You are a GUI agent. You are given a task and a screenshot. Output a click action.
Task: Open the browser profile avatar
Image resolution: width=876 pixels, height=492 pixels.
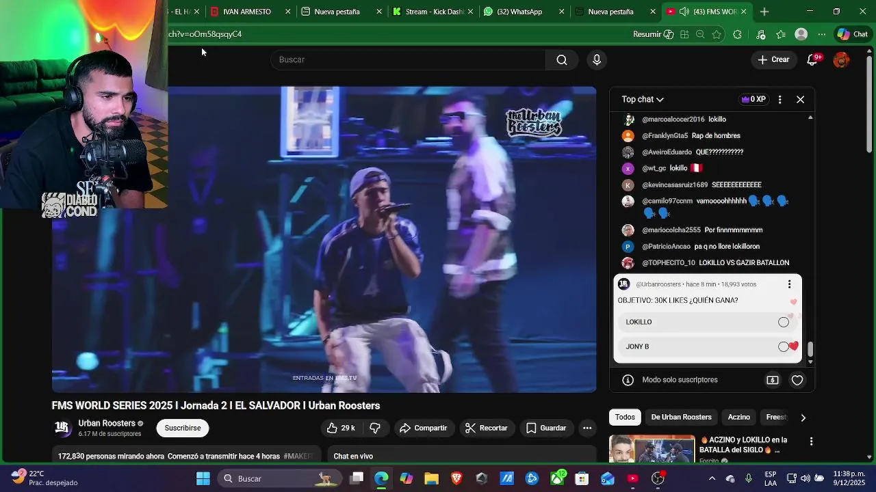pos(801,34)
